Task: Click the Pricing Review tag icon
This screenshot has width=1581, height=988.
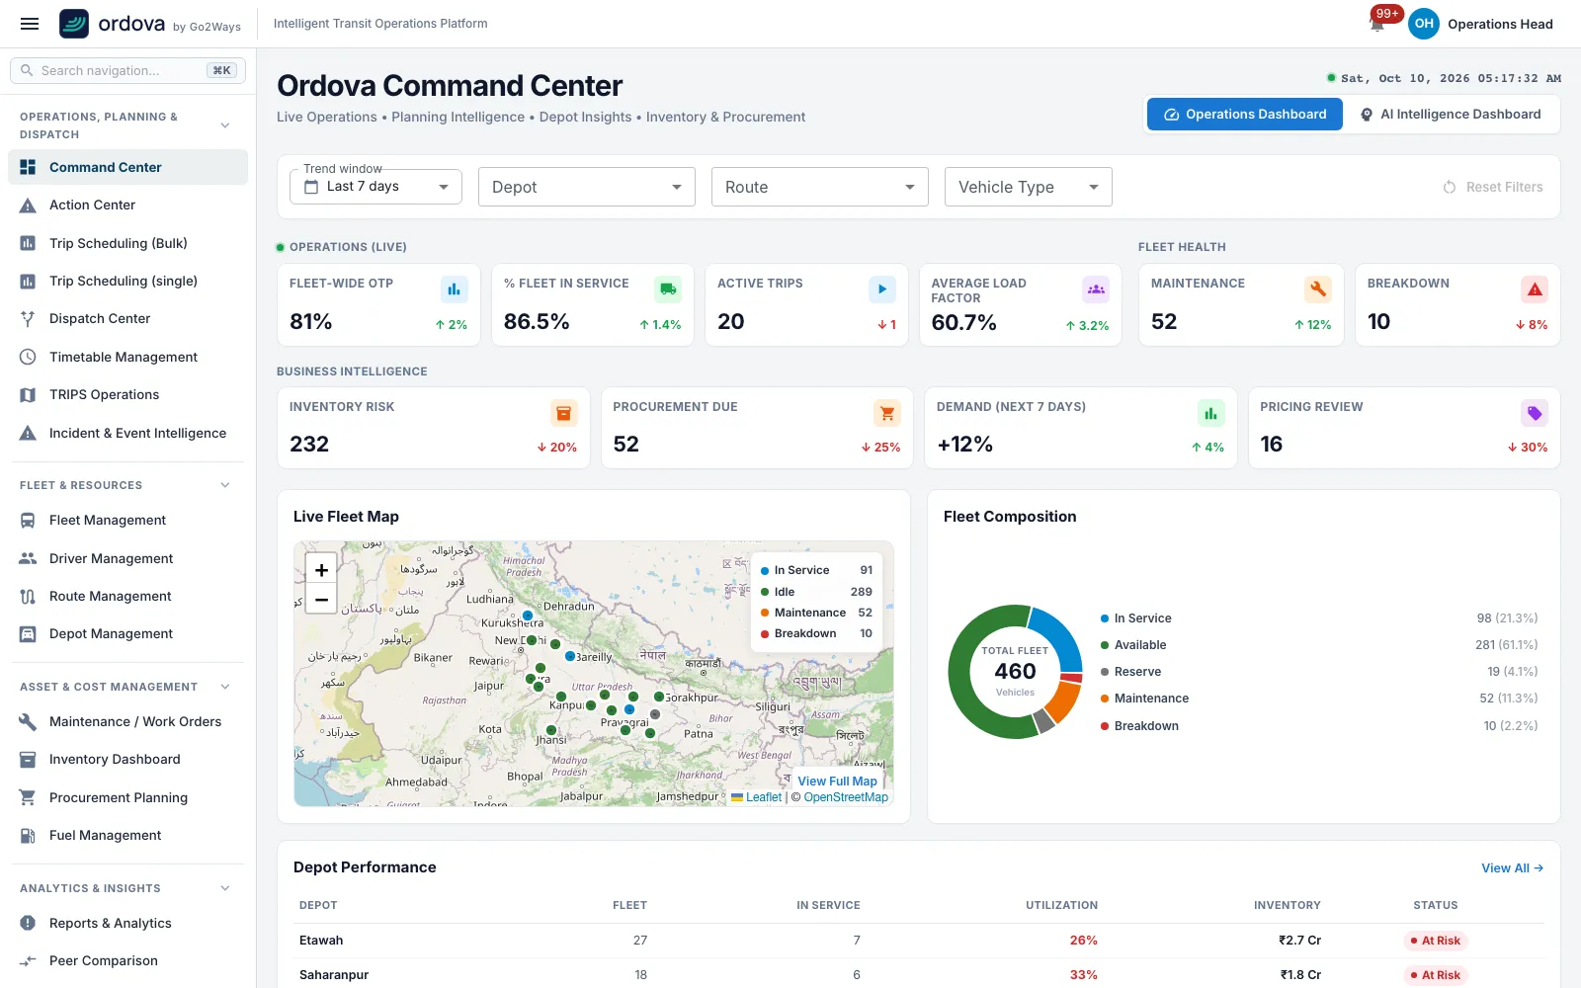Action: click(x=1535, y=413)
